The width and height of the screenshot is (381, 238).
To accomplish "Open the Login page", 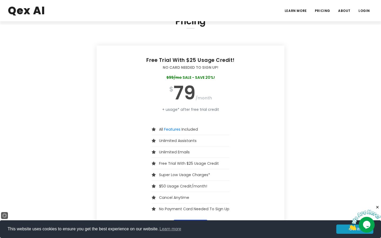I will (364, 11).
